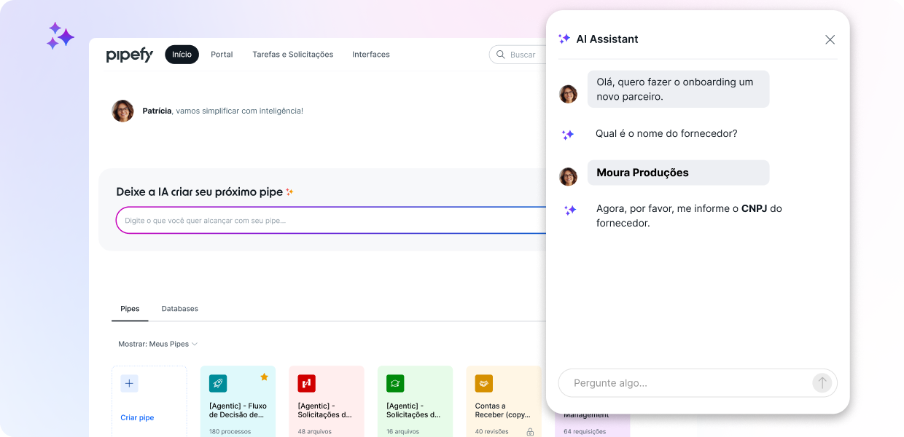
Task: Click the Criar pipe link
Action: 137,418
